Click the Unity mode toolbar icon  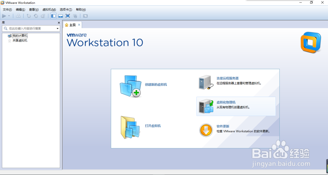[x=75, y=16]
